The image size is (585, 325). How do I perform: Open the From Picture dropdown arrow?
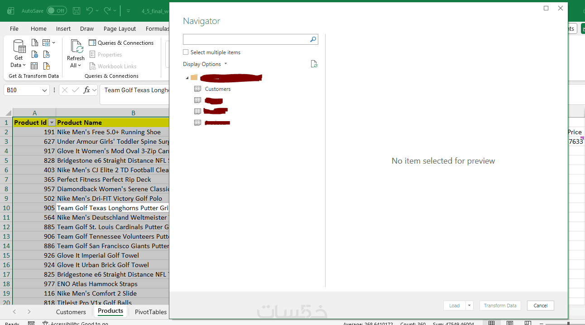pyautogui.click(x=53, y=42)
